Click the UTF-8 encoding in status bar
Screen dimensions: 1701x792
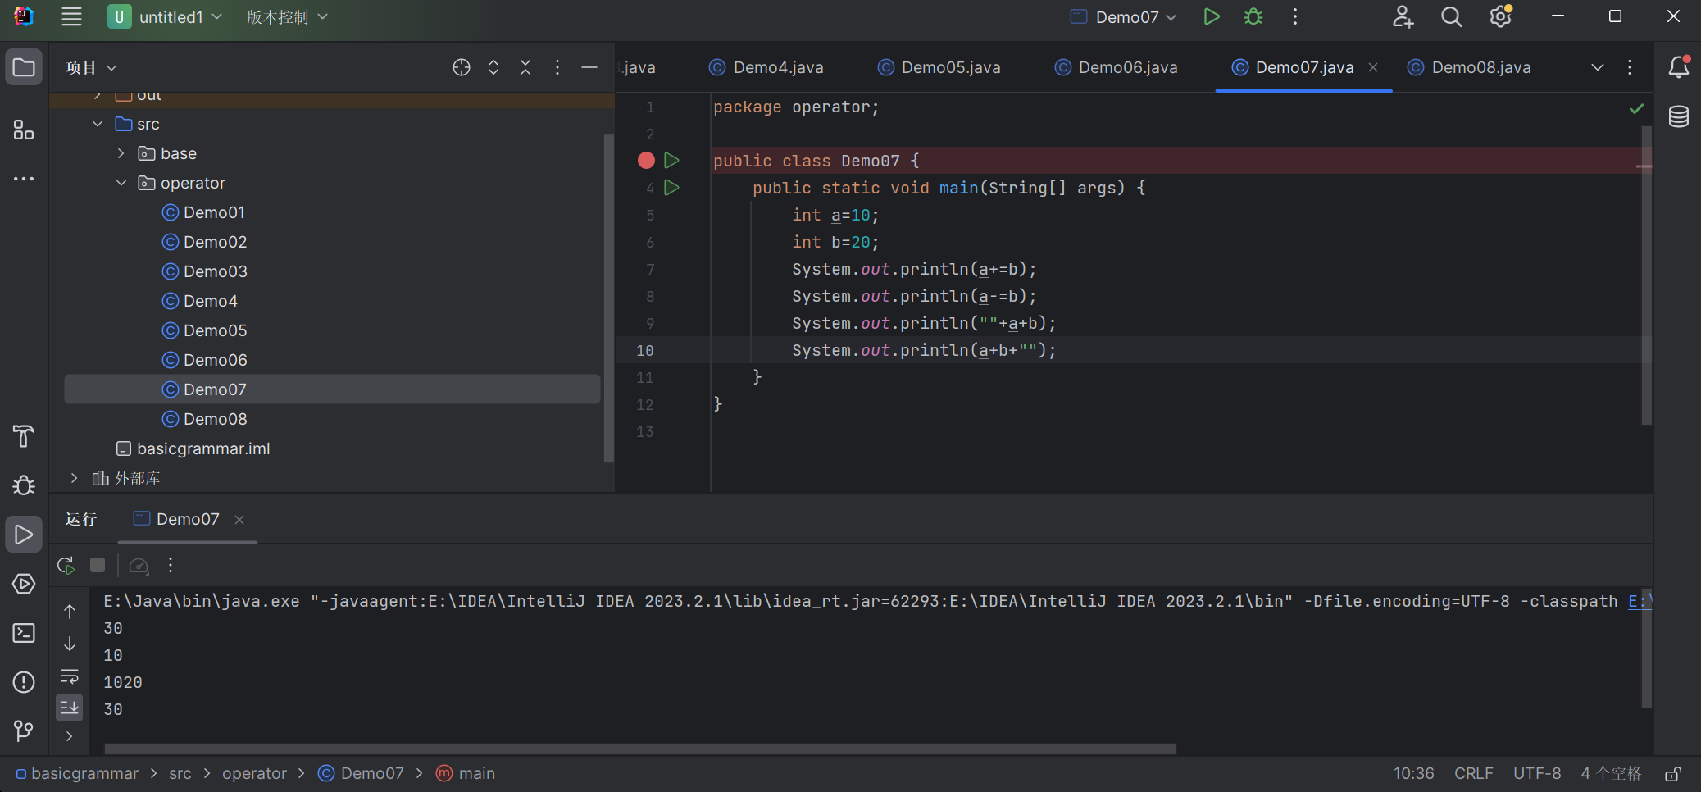[1536, 773]
